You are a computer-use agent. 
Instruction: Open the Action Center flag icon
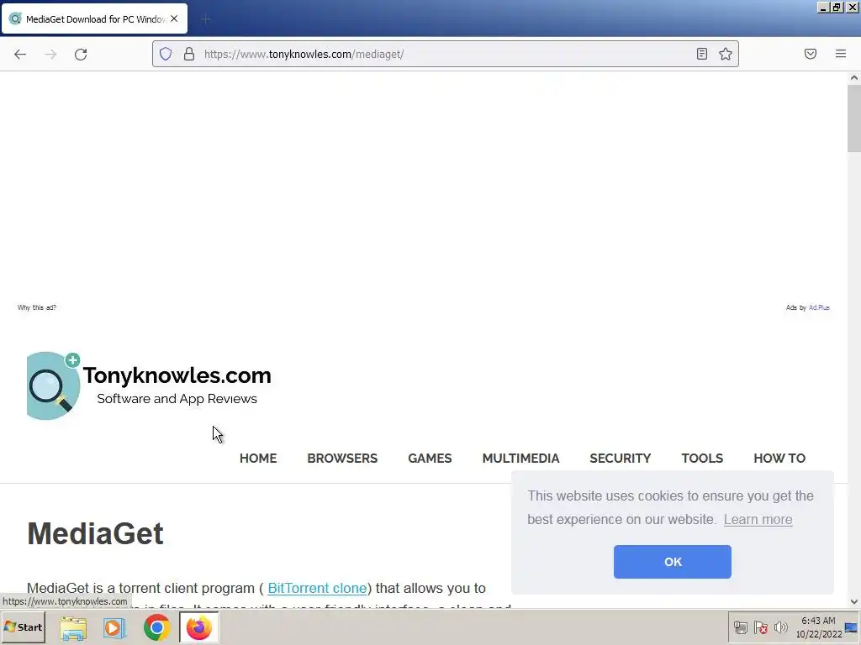pos(760,627)
